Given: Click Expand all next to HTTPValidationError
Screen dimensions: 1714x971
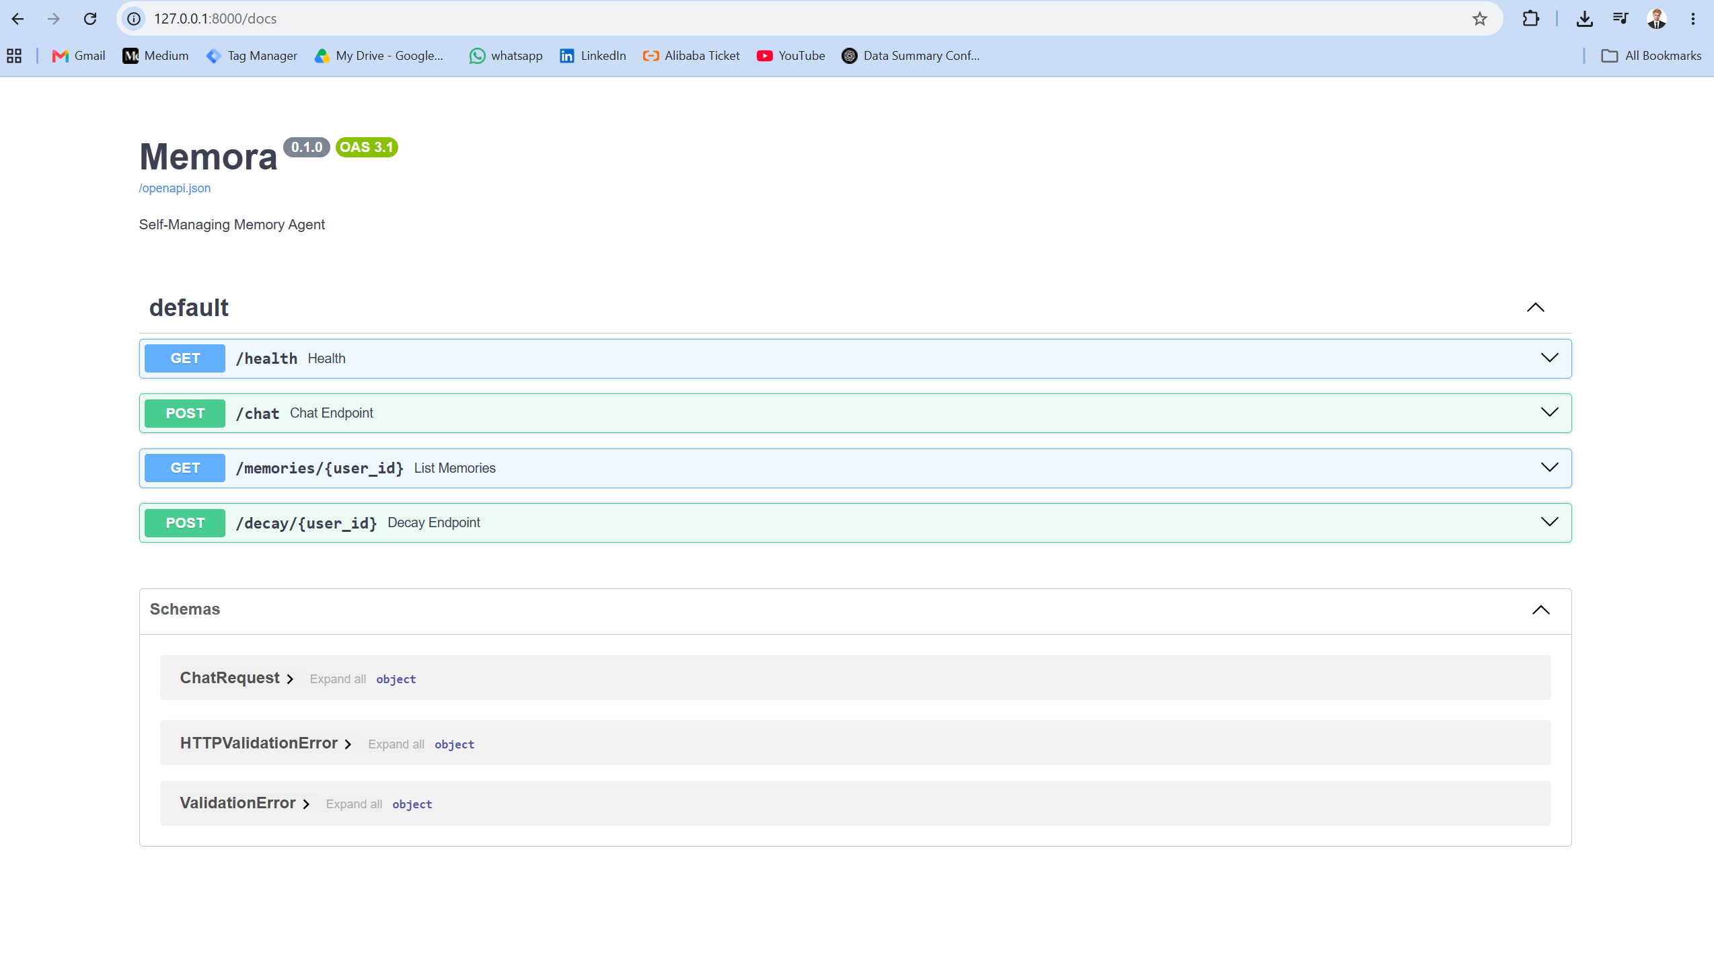Looking at the screenshot, I should 396,744.
